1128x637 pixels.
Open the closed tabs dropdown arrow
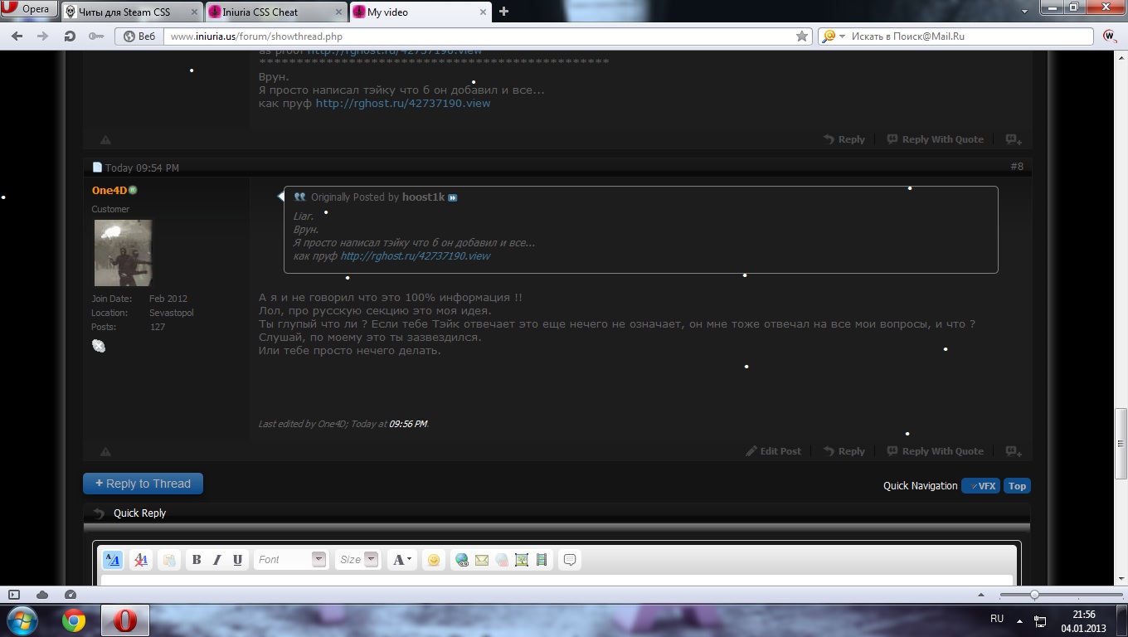point(1025,11)
